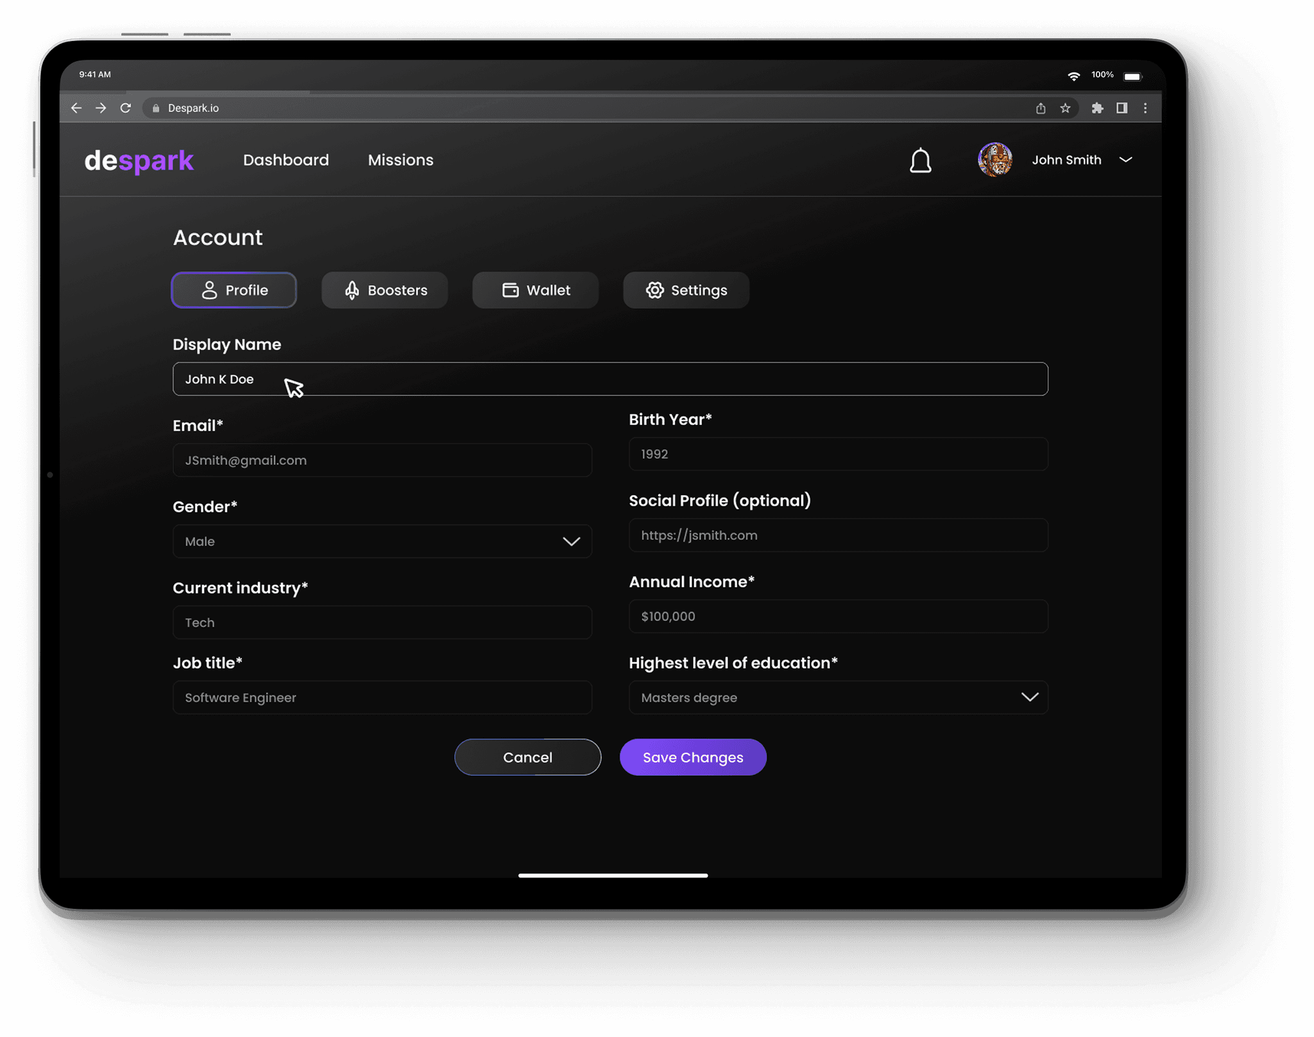The height and width of the screenshot is (1037, 1314).
Task: Bookmark page with star icon
Action: tap(1065, 108)
